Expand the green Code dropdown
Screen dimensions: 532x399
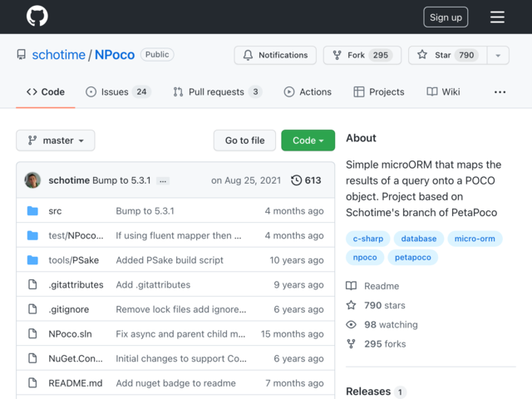coord(308,140)
